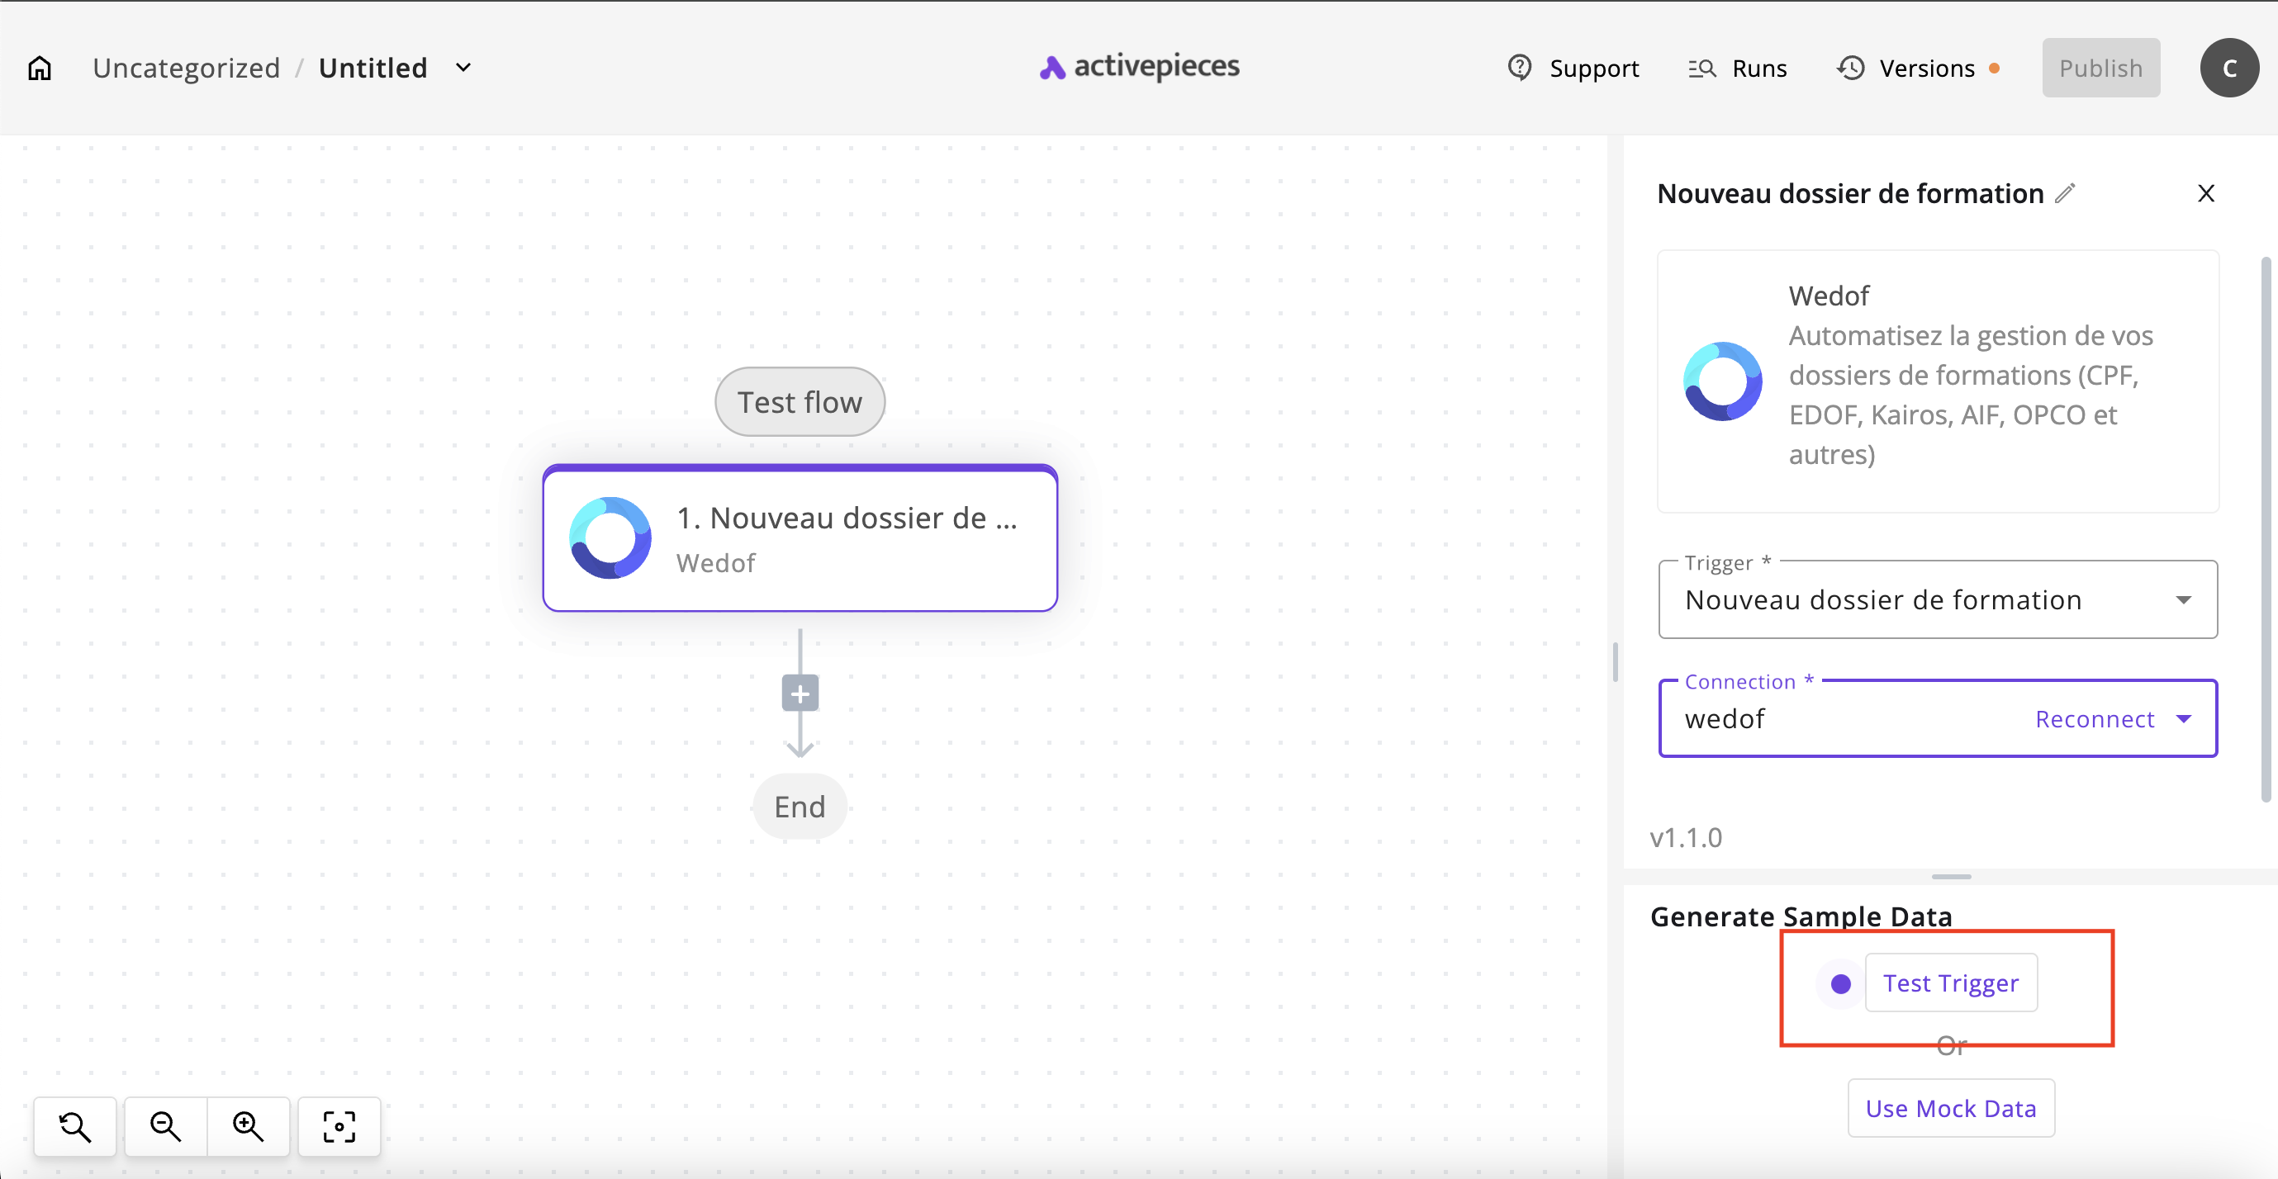Click Use Mock Data button
This screenshot has width=2278, height=1179.
coord(1950,1108)
